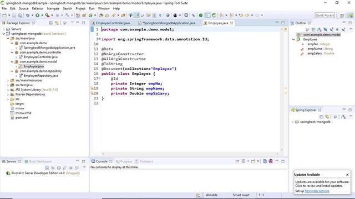Switch to the Progress tab
This screenshot has width=355, height=199.
pos(124,161)
